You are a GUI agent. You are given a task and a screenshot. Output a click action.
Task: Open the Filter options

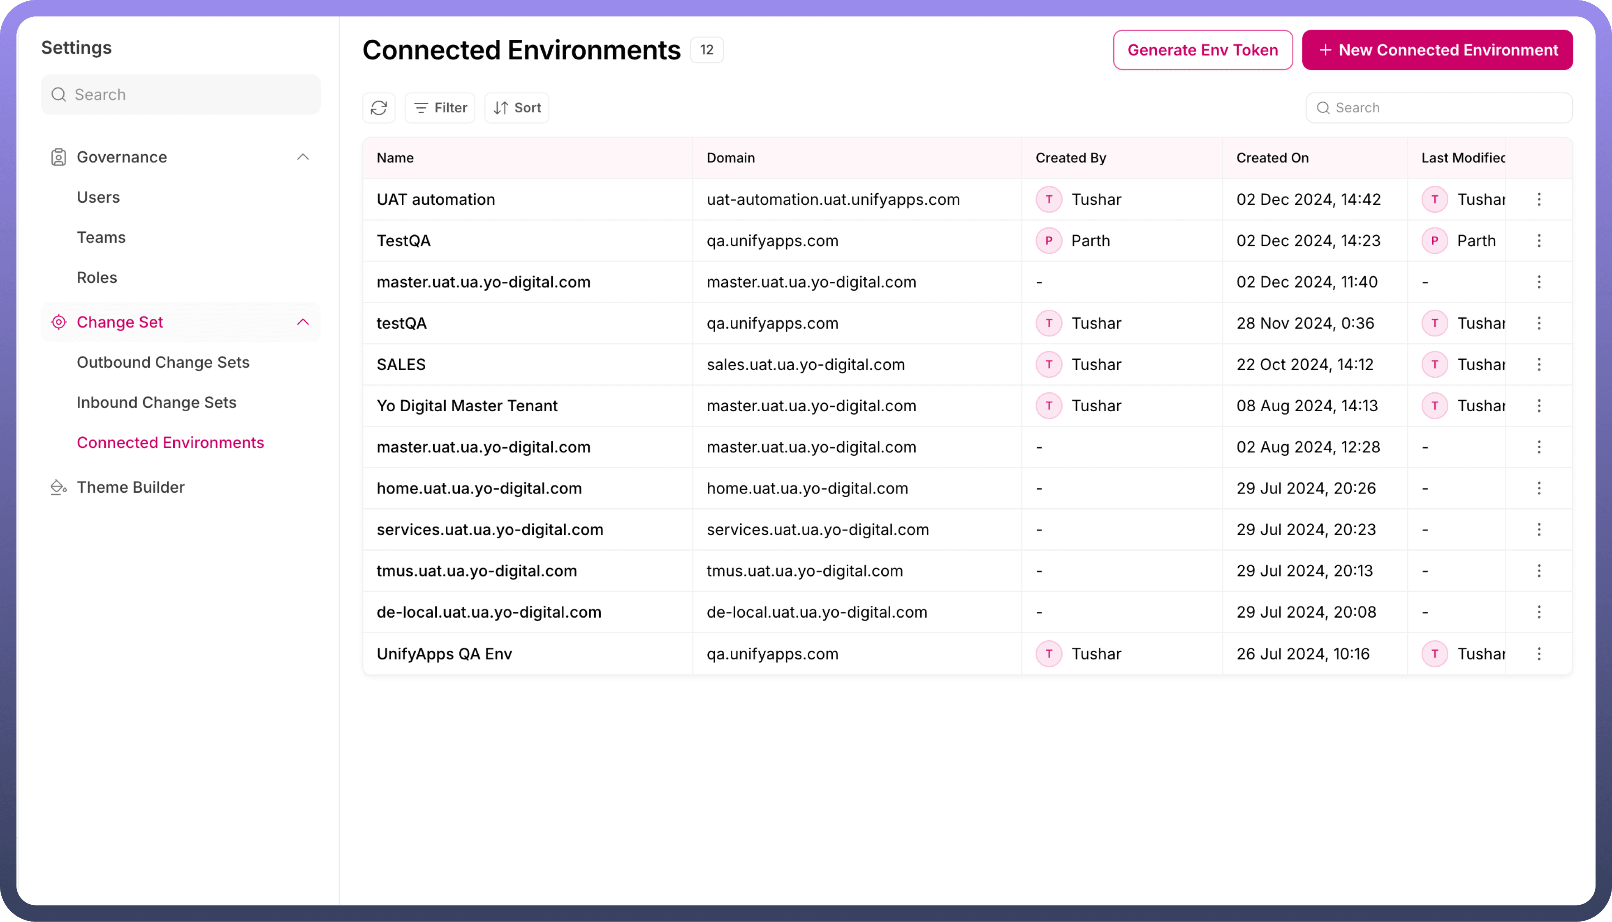coord(440,108)
